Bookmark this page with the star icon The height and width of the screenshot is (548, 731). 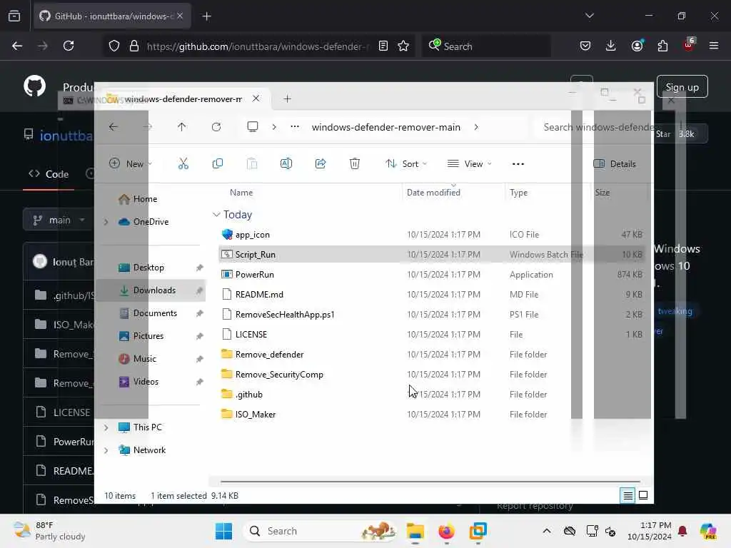pyautogui.click(x=403, y=46)
